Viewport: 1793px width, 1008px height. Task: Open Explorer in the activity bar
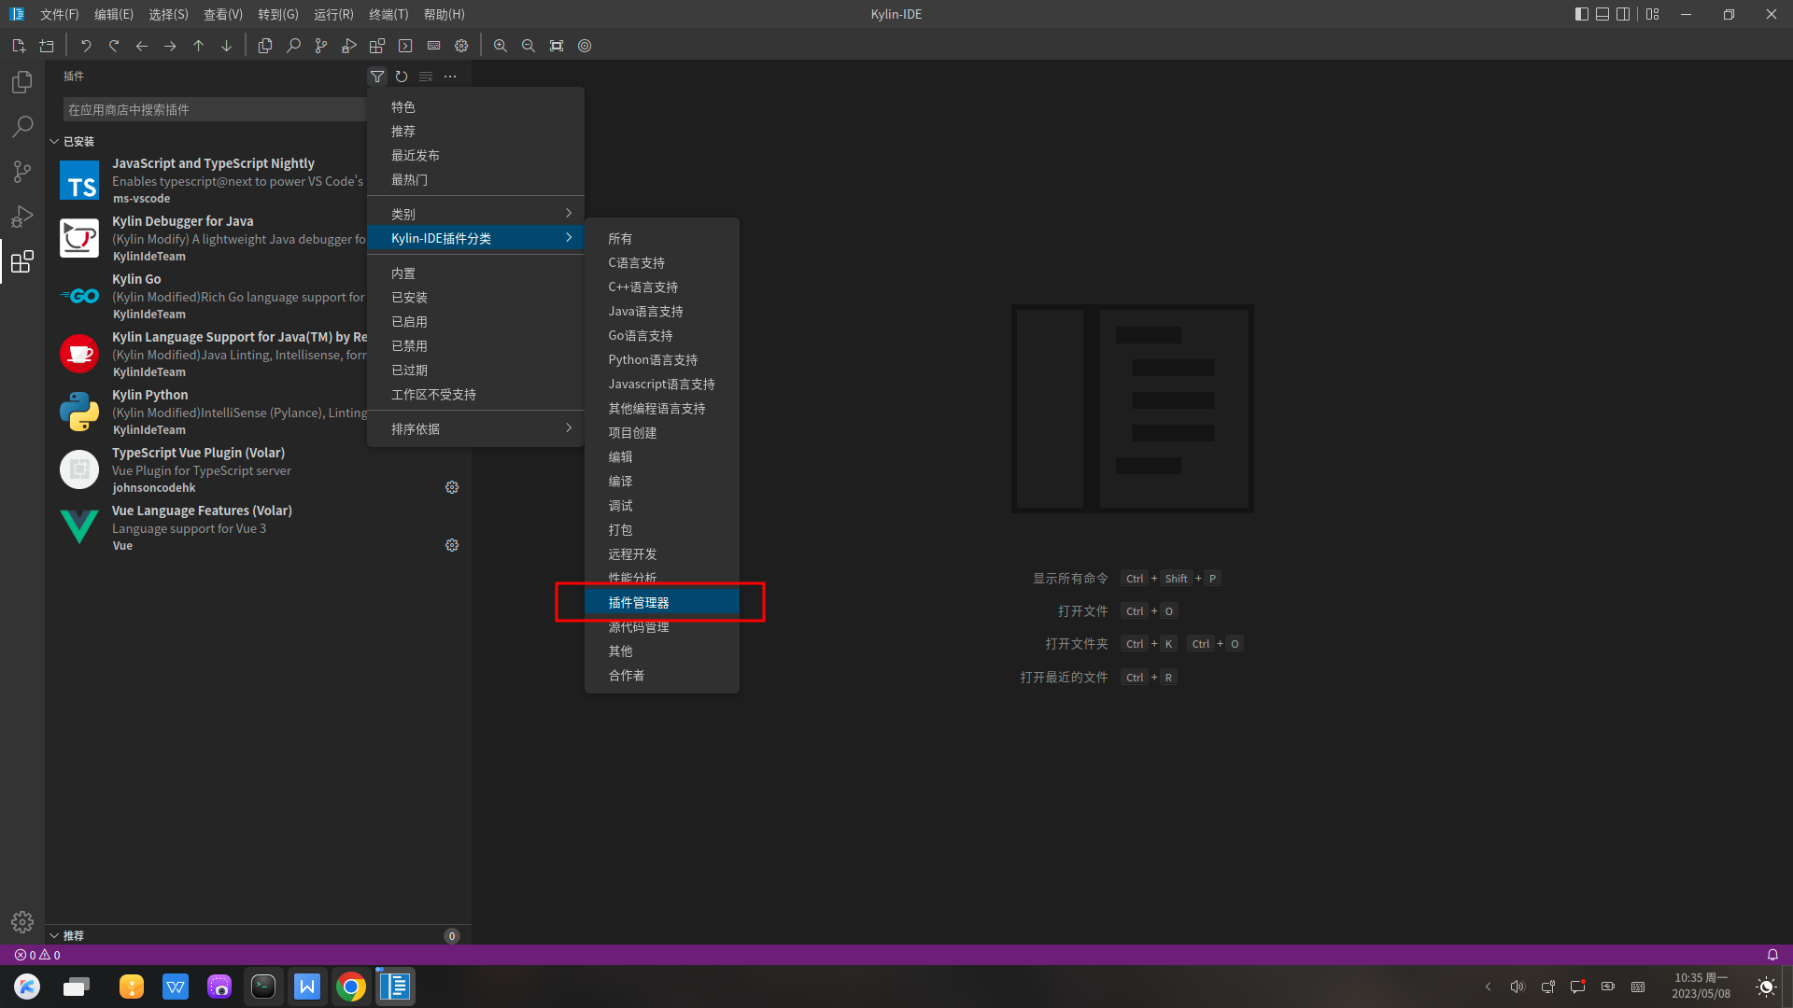pos(22,82)
